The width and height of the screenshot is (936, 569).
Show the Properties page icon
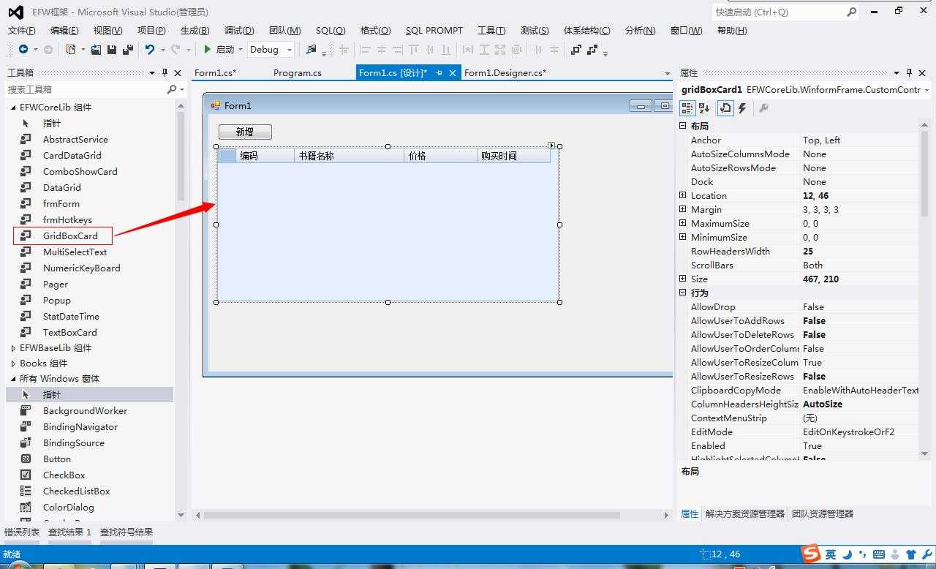[x=725, y=108]
